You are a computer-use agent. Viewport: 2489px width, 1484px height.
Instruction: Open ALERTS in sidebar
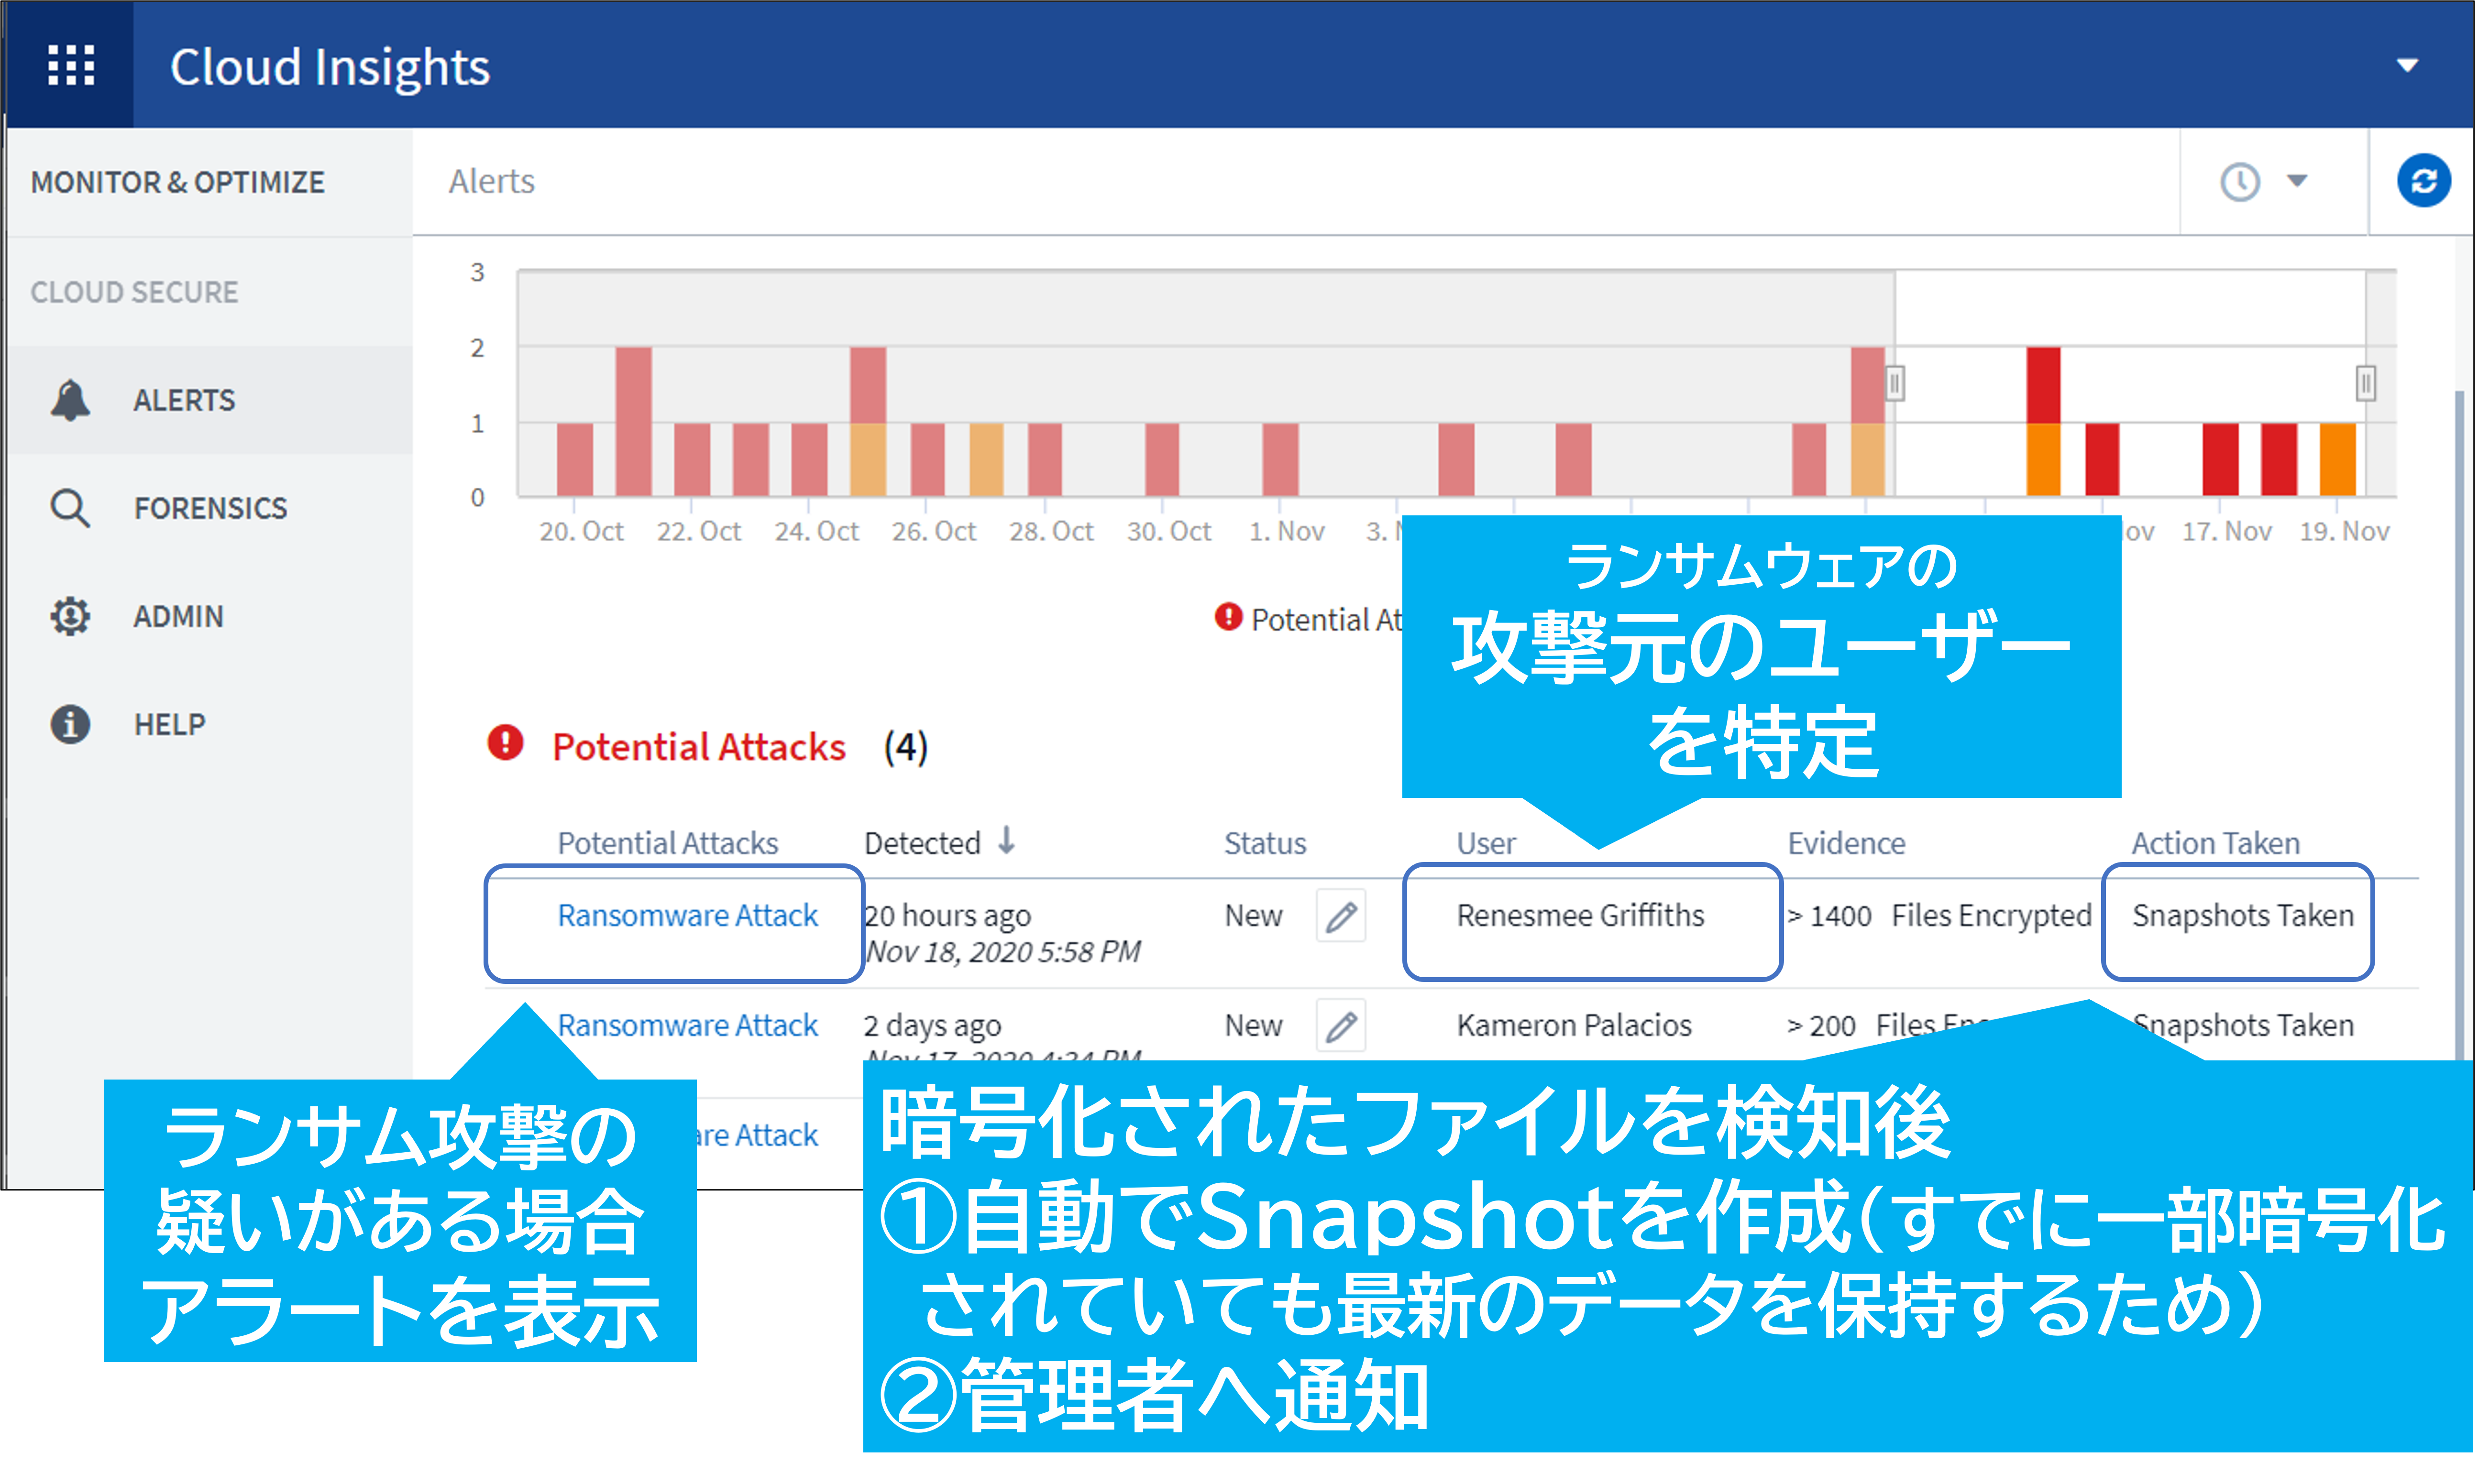(184, 400)
